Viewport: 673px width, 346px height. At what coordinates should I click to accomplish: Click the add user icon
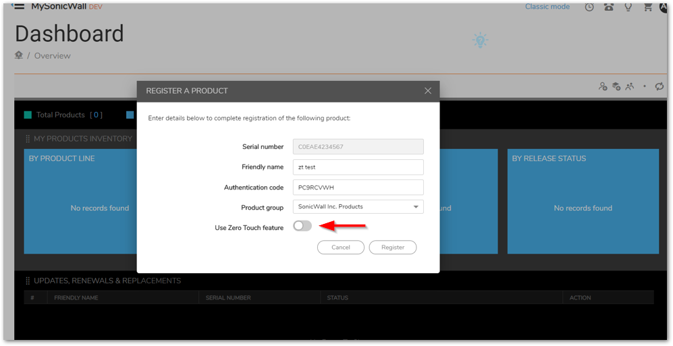(x=603, y=86)
